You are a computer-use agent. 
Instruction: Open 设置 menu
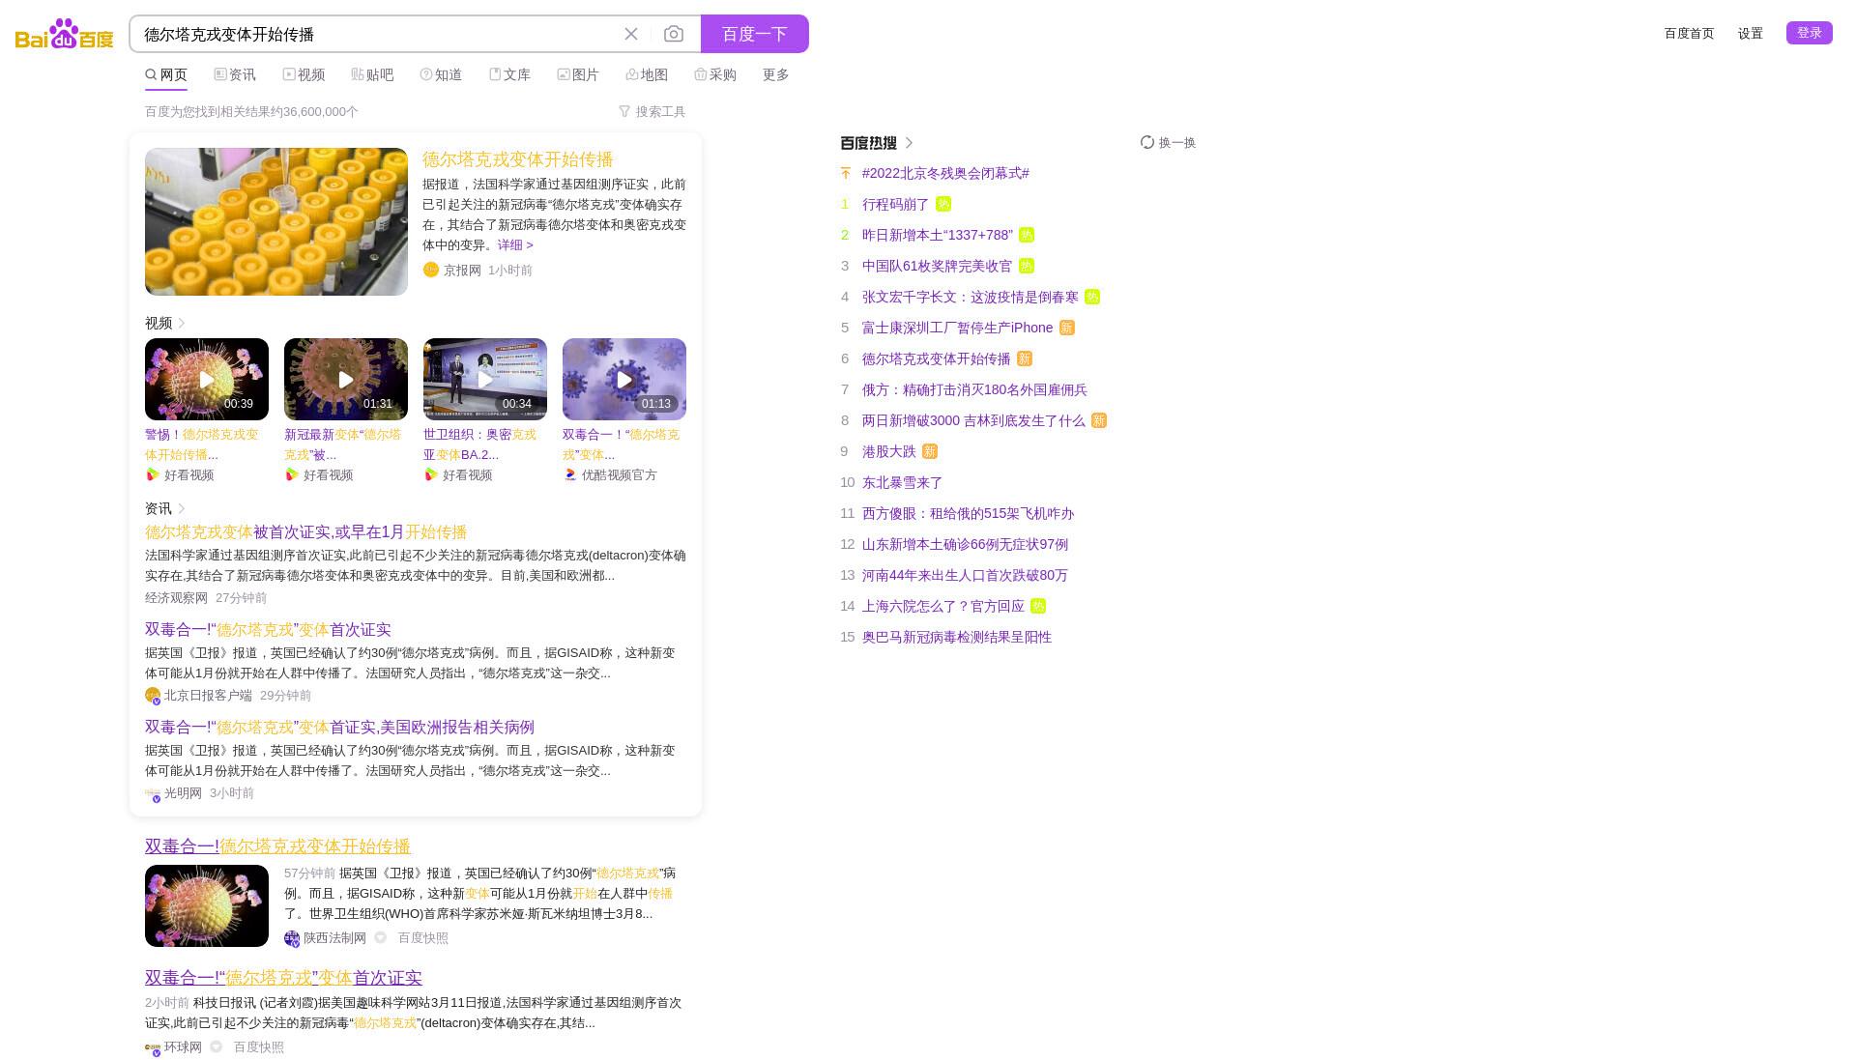pyautogui.click(x=1751, y=33)
